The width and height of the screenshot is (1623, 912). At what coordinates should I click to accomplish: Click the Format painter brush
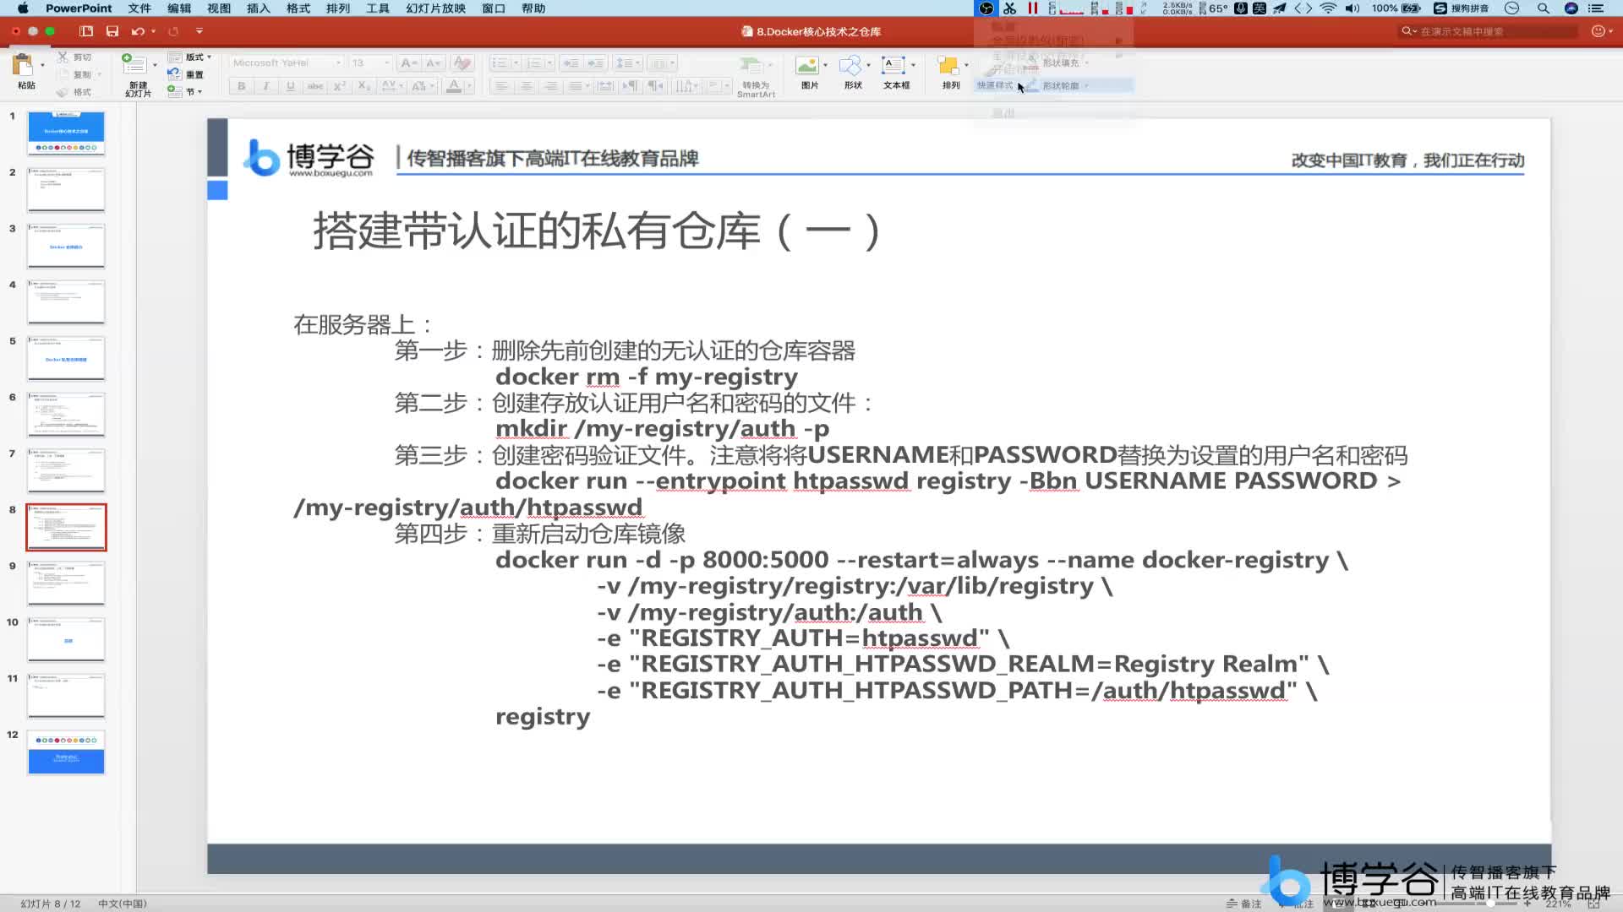pyautogui.click(x=63, y=92)
